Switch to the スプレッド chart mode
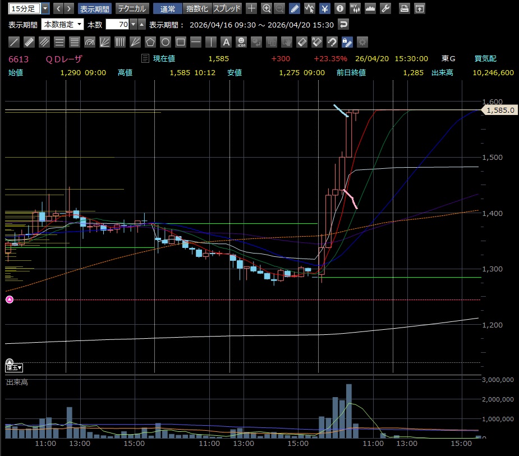Screen dimensions: 519x456 (x=227, y=8)
